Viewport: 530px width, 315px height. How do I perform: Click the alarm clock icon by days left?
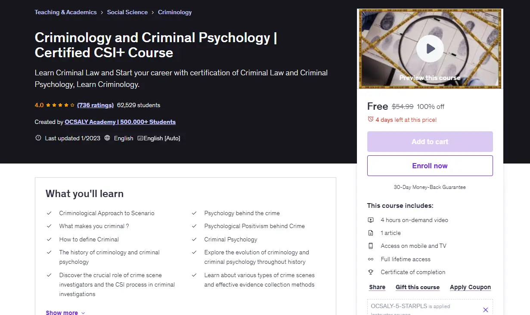coord(370,119)
